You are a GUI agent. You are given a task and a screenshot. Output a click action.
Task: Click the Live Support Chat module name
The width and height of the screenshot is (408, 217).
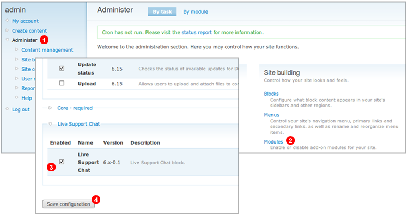(x=88, y=162)
